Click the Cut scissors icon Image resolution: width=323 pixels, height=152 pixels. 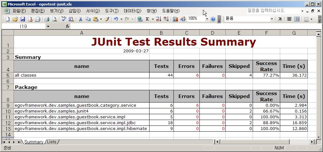point(80,19)
